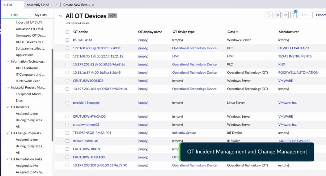The height and width of the screenshot is (176, 326).
Task: Close the Create New Rem... tab
Action: [93, 5]
